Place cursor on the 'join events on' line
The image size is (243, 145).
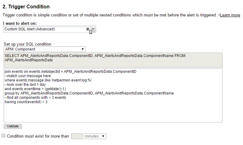click(x=70, y=72)
